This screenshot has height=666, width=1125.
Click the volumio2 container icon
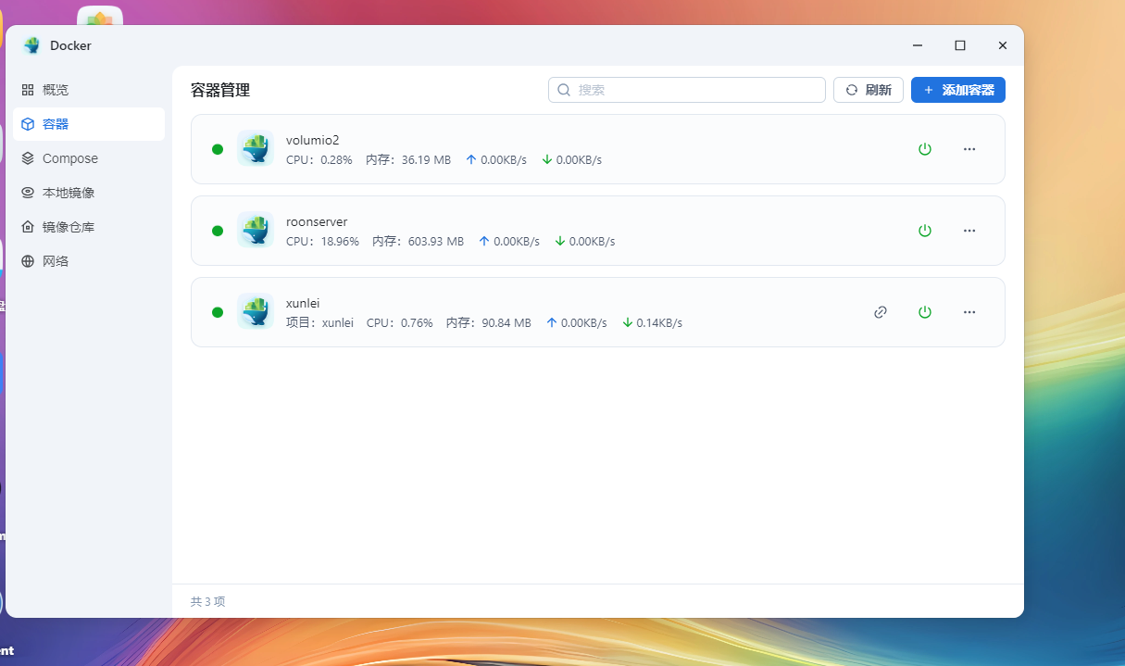[256, 148]
